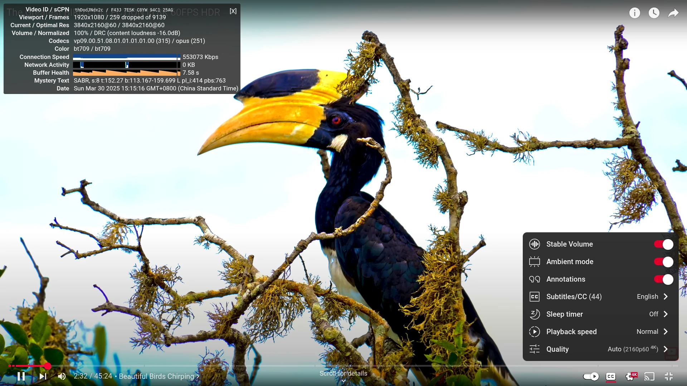Pause the video
This screenshot has height=386, width=687.
(x=21, y=376)
